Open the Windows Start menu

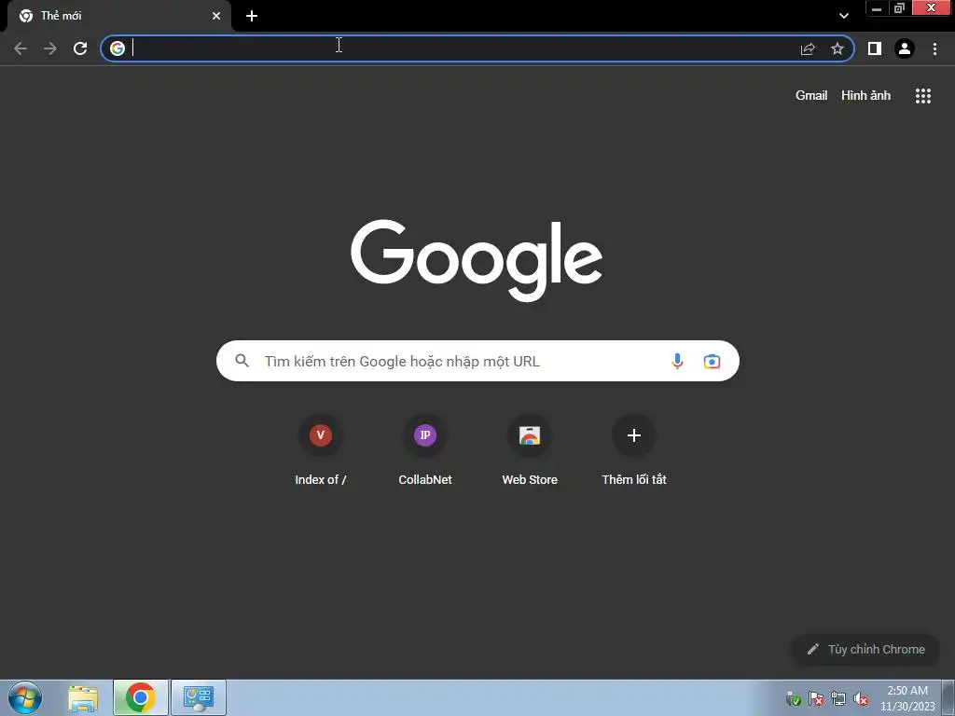[x=25, y=697]
